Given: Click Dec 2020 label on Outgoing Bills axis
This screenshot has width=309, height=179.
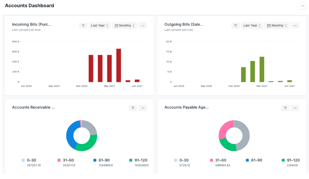Looking at the screenshot, I should 234,86.
